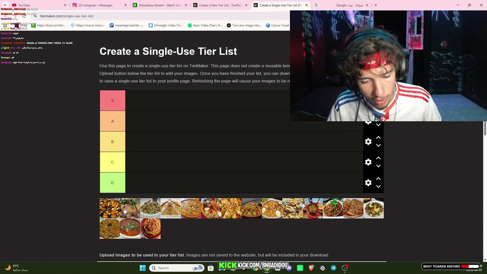Open settings gear for tier D row

(368, 183)
